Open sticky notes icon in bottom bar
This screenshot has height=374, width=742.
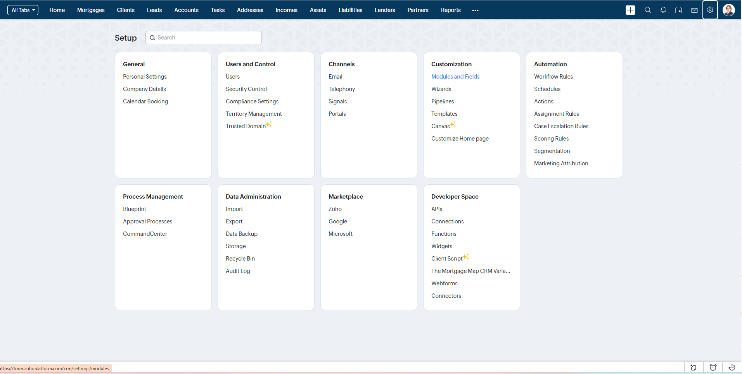[x=694, y=367]
